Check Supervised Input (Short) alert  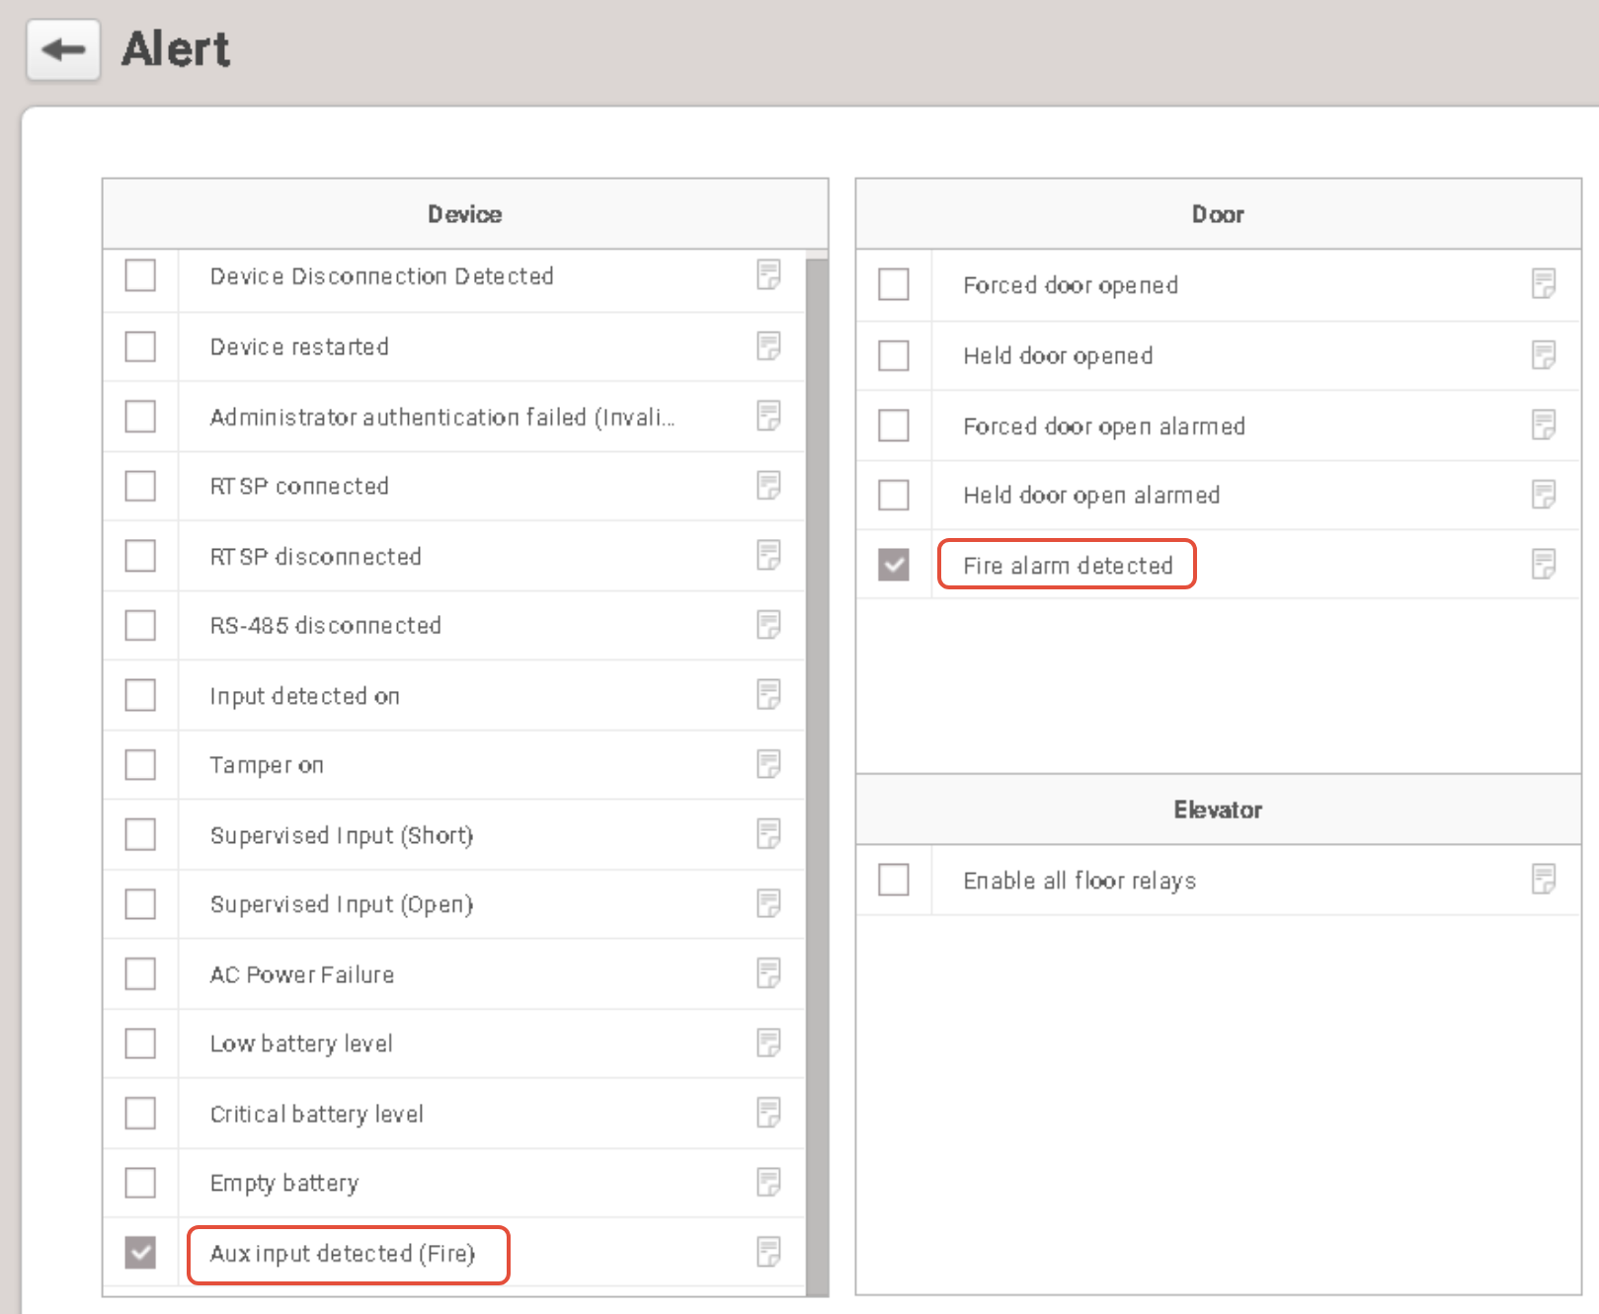(x=140, y=834)
